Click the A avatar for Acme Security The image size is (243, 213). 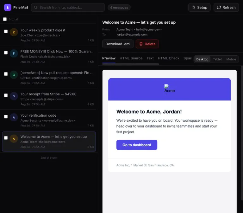coord(14,117)
